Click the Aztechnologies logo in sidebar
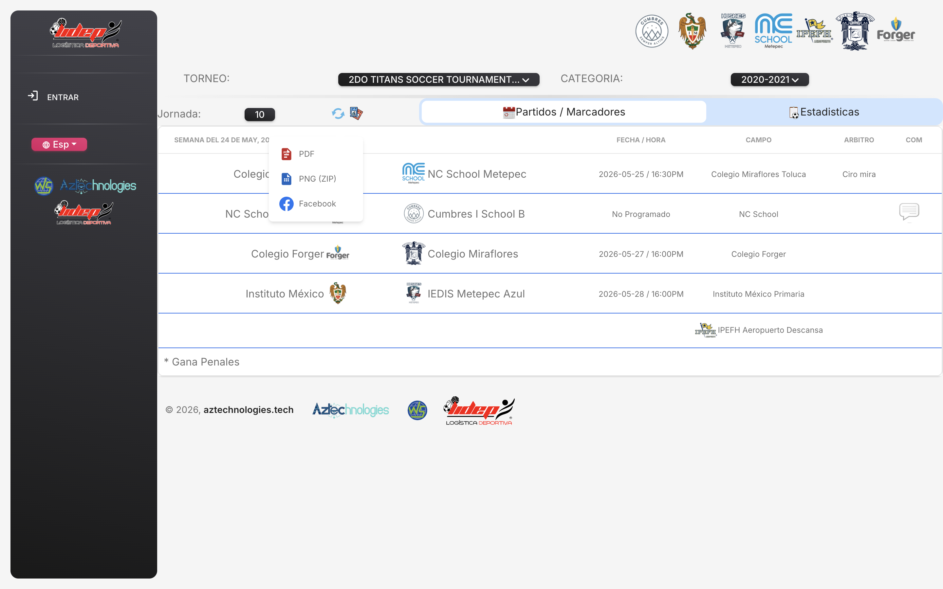Image resolution: width=943 pixels, height=589 pixels. pos(98,186)
